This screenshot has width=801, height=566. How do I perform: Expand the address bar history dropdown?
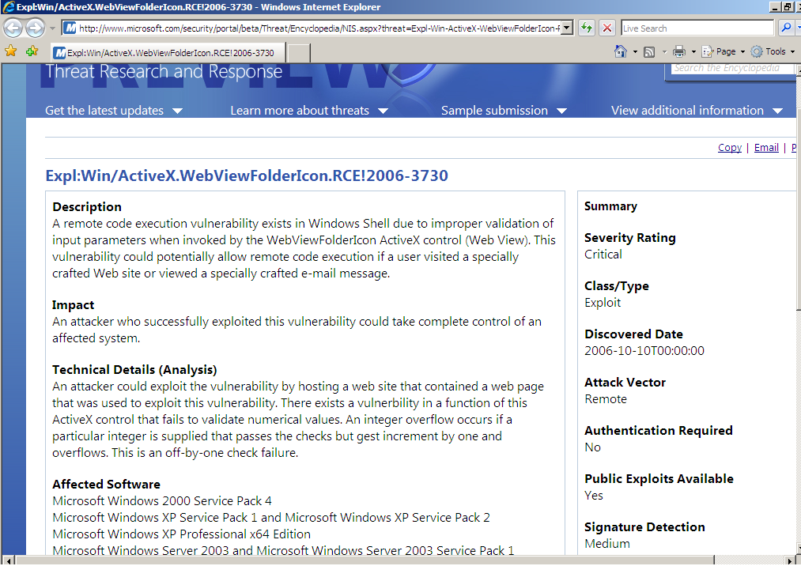point(567,28)
